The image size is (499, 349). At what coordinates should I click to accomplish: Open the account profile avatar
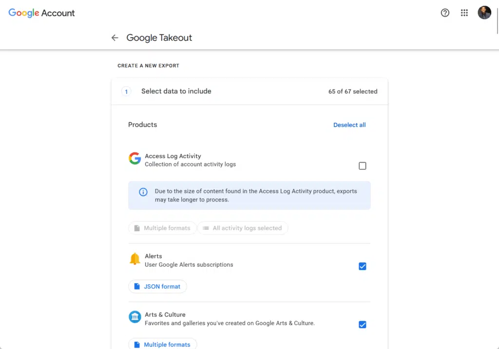(484, 13)
